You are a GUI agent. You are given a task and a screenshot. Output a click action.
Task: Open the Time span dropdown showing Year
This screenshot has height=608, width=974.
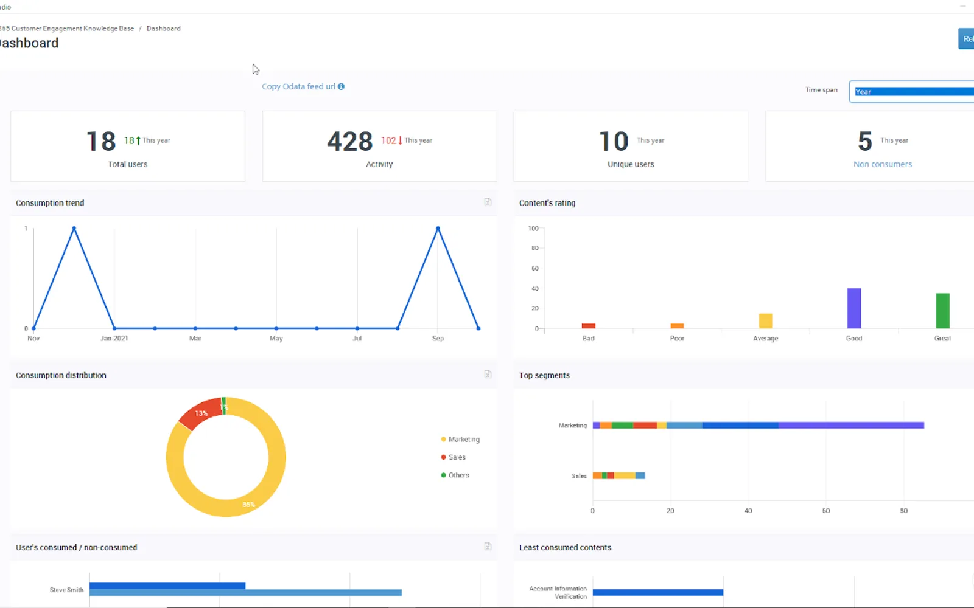912,91
